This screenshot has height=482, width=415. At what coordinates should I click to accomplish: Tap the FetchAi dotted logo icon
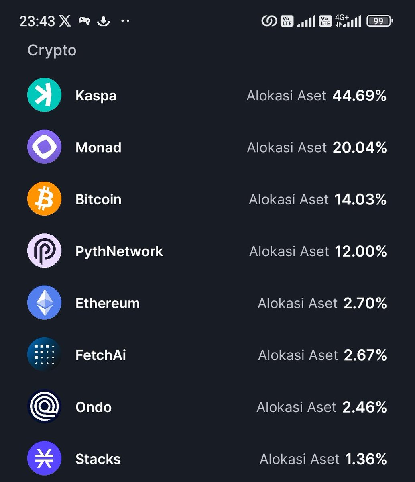pos(44,355)
